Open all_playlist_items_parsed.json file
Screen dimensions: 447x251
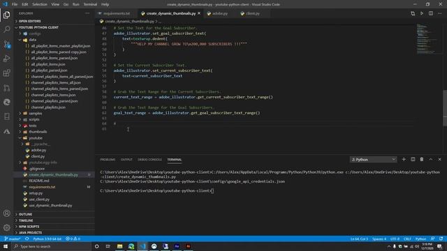point(54,58)
